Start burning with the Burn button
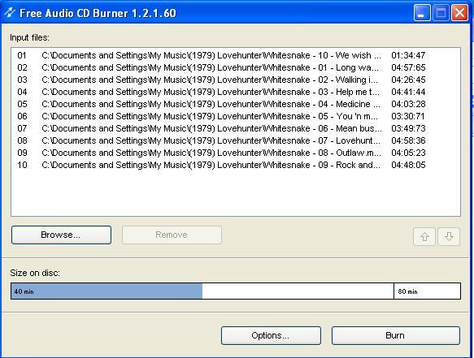474x358 pixels. click(x=396, y=335)
